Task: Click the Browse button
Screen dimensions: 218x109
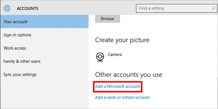Action: coord(108,19)
